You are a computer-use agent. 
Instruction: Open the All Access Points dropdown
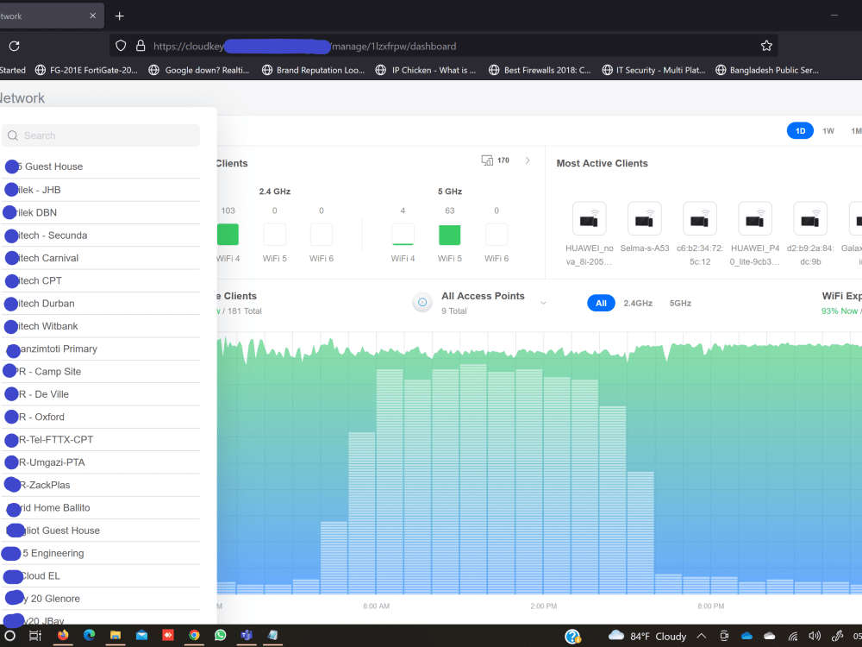[543, 303]
